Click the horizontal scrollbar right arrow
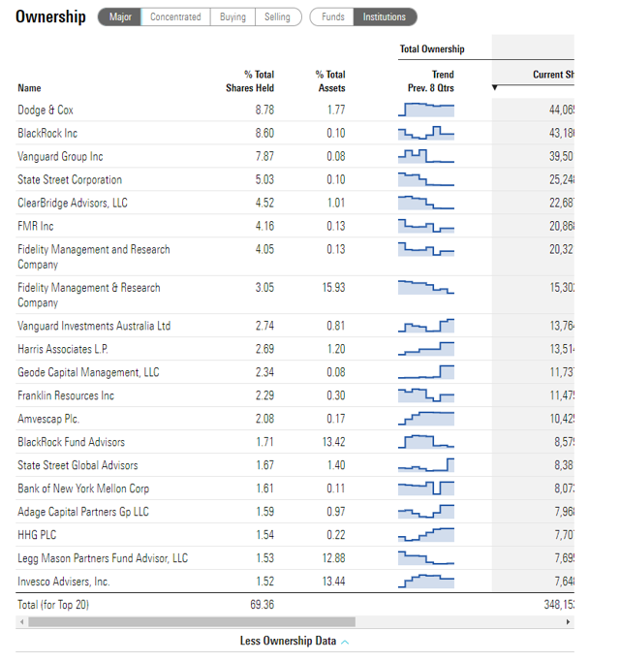This screenshot has height=662, width=620. tap(568, 621)
